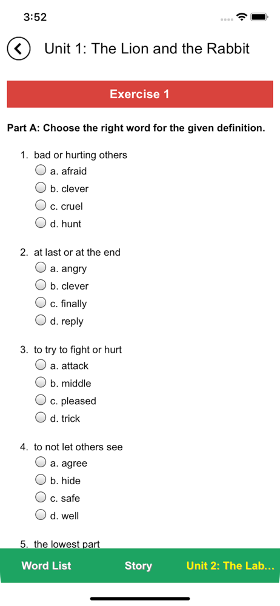Select 'd. hunt' radio button
The width and height of the screenshot is (280, 606).
tap(41, 222)
